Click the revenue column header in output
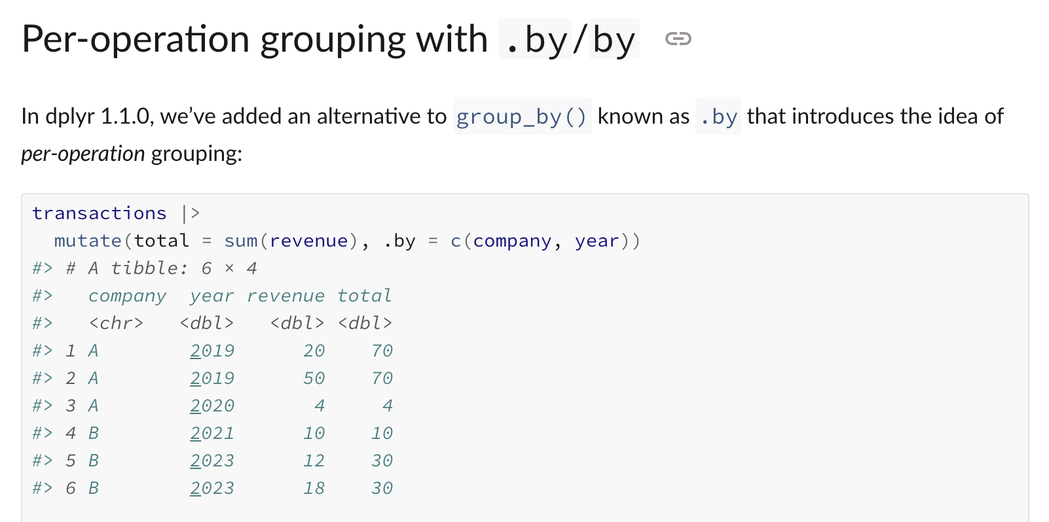 pyautogui.click(x=285, y=296)
